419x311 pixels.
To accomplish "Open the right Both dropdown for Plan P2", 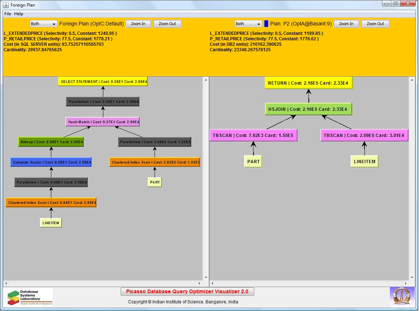I will (x=248, y=24).
